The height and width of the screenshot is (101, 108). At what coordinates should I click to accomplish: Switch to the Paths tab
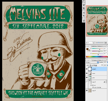click(100, 60)
